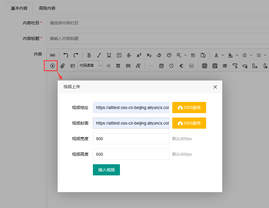Click the 视频宽度 input field
The width and height of the screenshot is (269, 208).
click(x=131, y=139)
